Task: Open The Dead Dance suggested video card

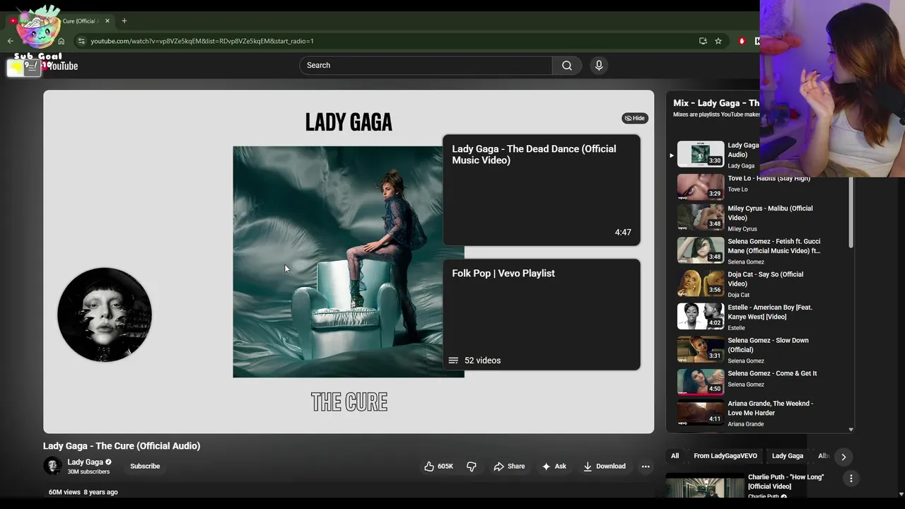Action: pyautogui.click(x=542, y=190)
